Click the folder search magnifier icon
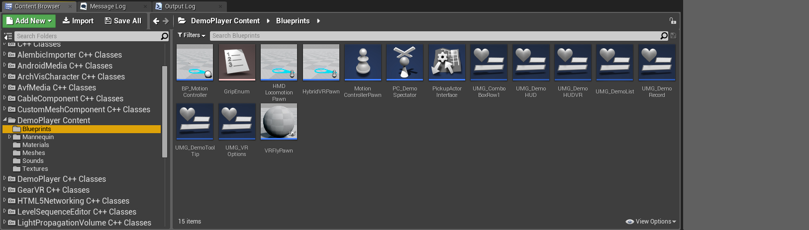Image resolution: width=809 pixels, height=230 pixels. (164, 36)
